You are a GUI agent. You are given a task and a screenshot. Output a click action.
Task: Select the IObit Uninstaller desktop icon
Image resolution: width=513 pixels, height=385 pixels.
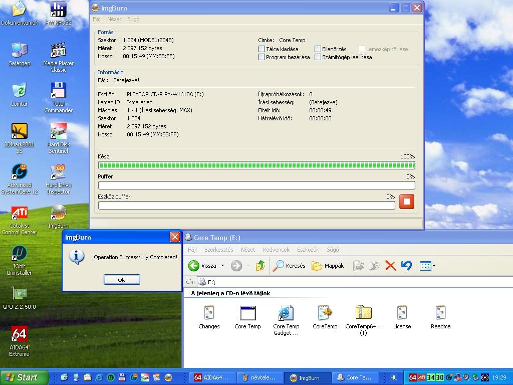[x=20, y=260]
